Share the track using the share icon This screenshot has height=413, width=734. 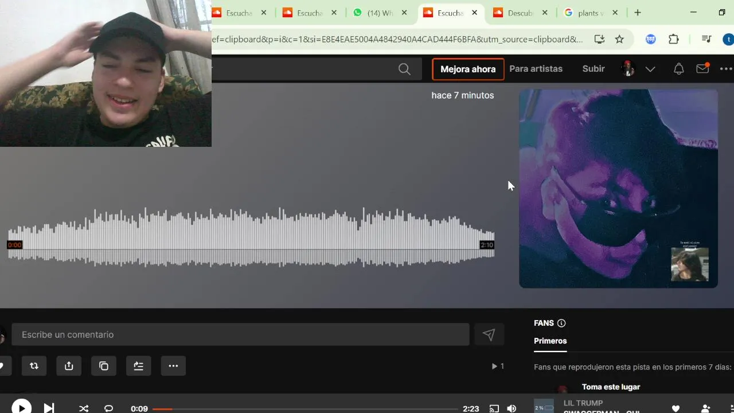pyautogui.click(x=69, y=365)
